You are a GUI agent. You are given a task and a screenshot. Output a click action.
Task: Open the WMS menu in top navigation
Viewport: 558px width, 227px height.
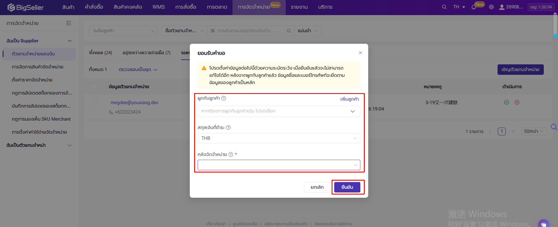click(x=159, y=7)
